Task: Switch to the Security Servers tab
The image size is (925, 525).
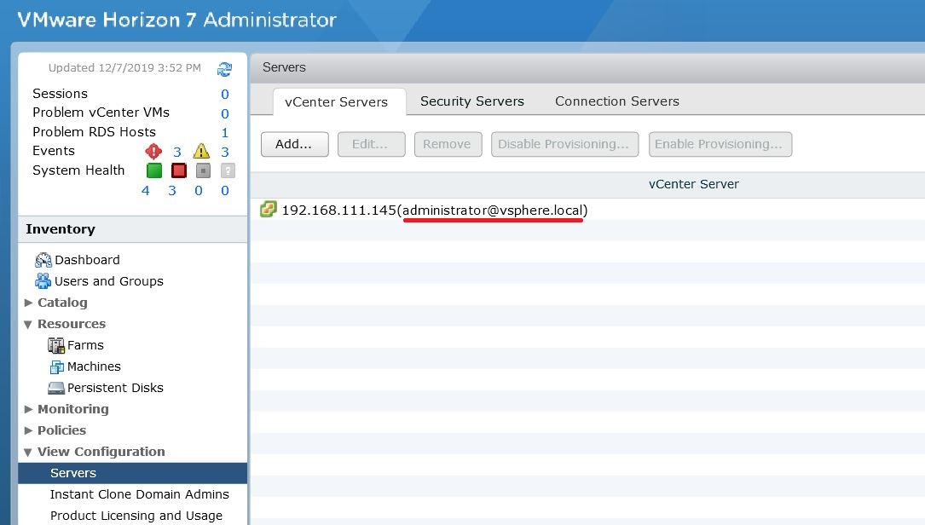Action: 471,101
